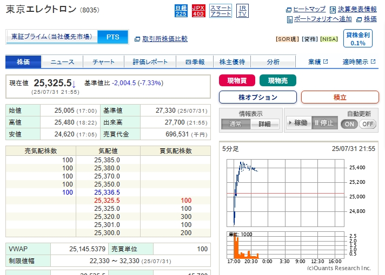
Task: Click the 貸株金利 0.1% box
Action: (x=358, y=38)
